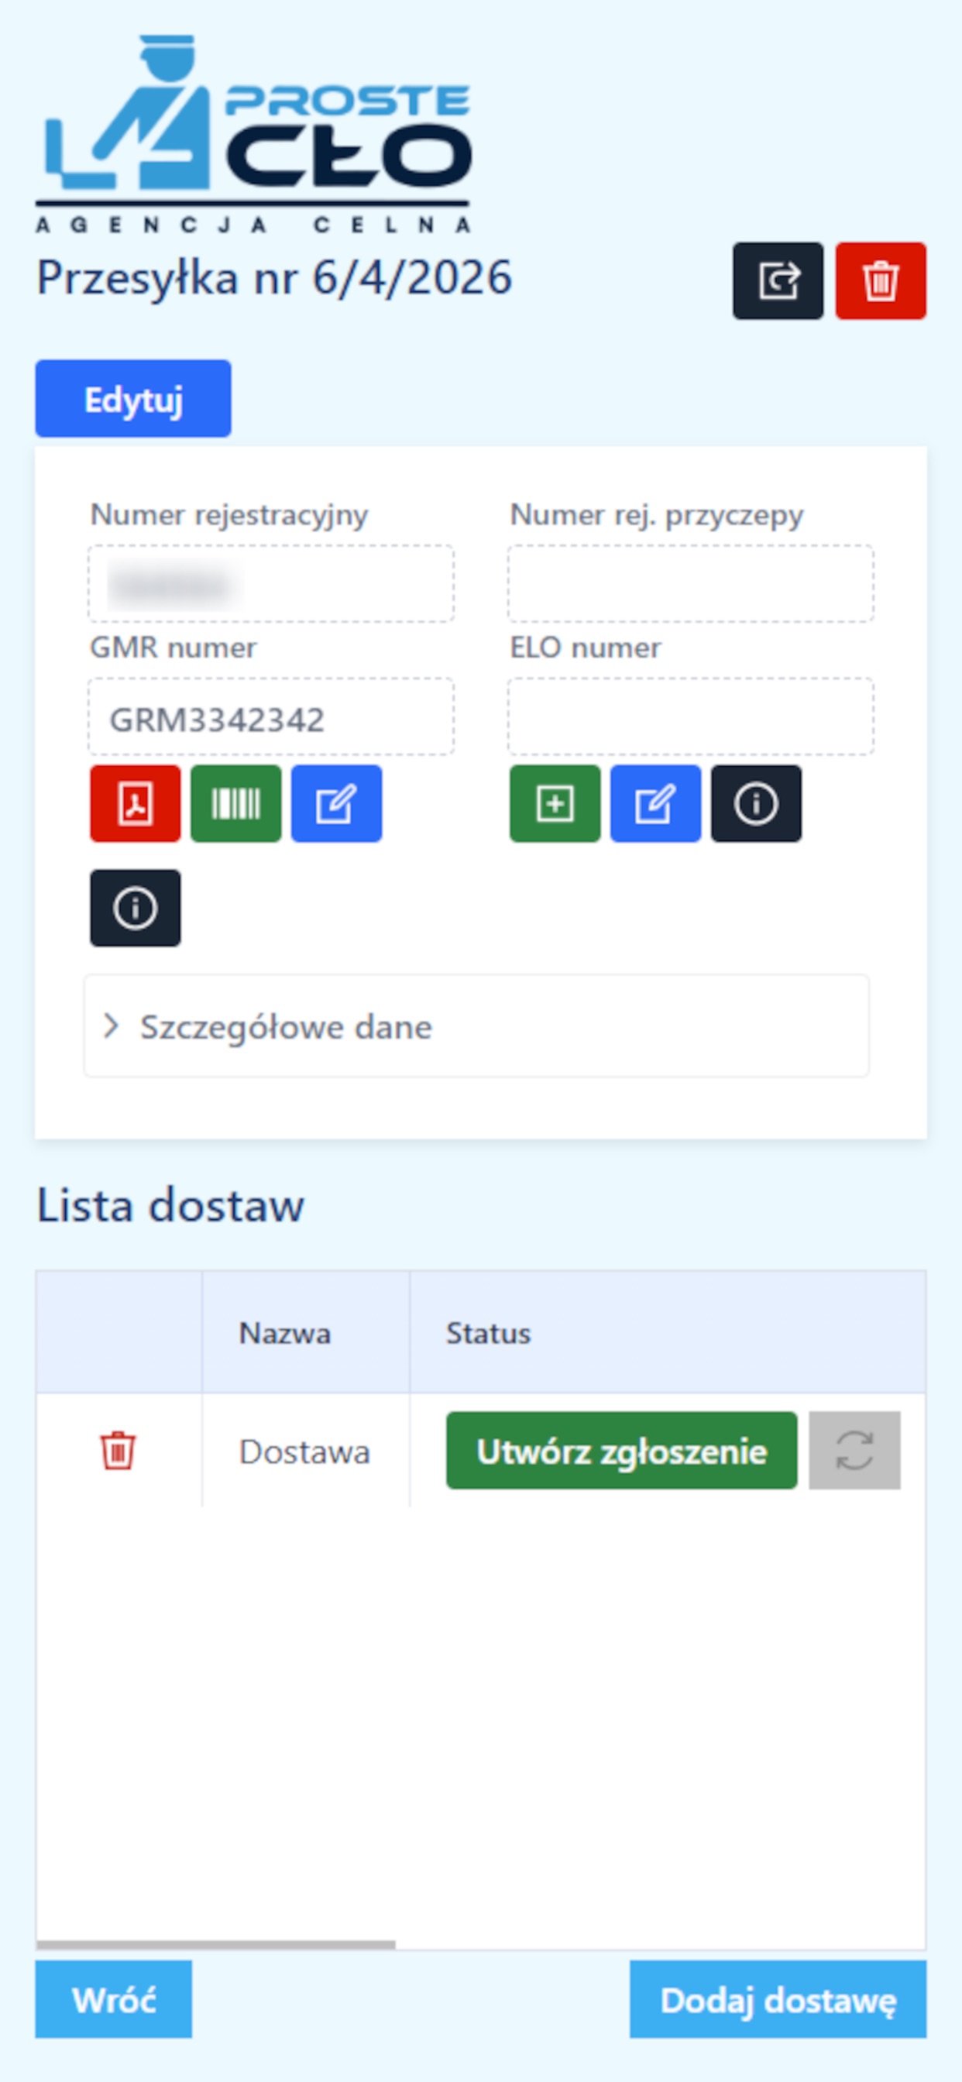Click the Dodaj dostawę button
Viewport: 962px width, 2082px height.
click(x=778, y=1999)
